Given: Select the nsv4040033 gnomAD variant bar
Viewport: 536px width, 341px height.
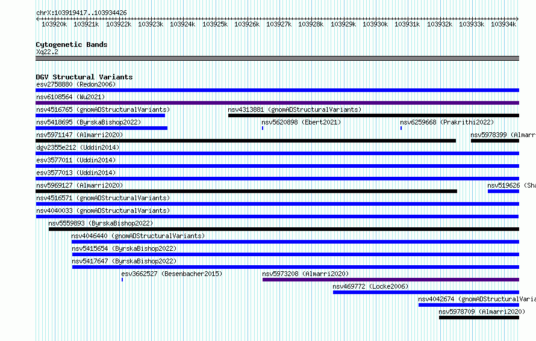Looking at the screenshot, I should click(x=277, y=217).
